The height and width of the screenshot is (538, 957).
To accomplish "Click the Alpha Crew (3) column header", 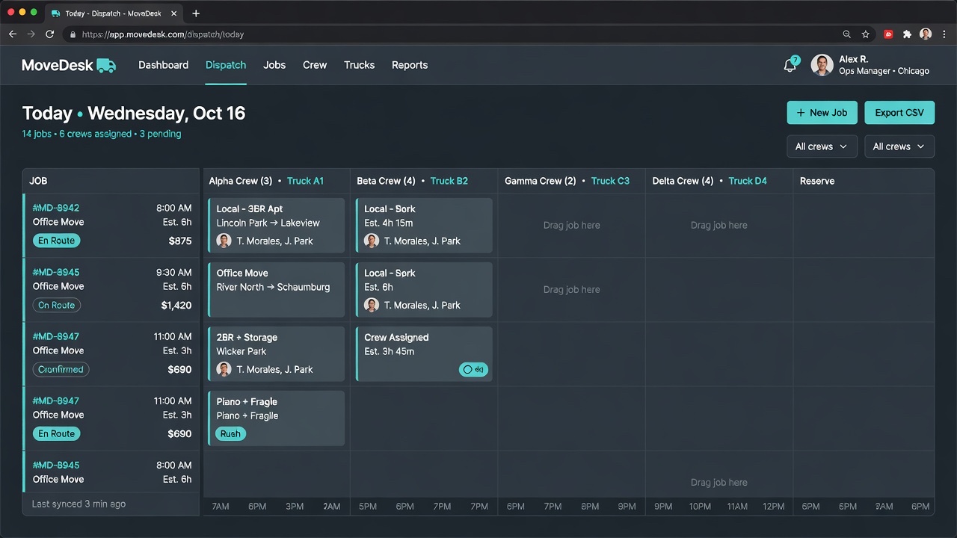I will pyautogui.click(x=240, y=181).
